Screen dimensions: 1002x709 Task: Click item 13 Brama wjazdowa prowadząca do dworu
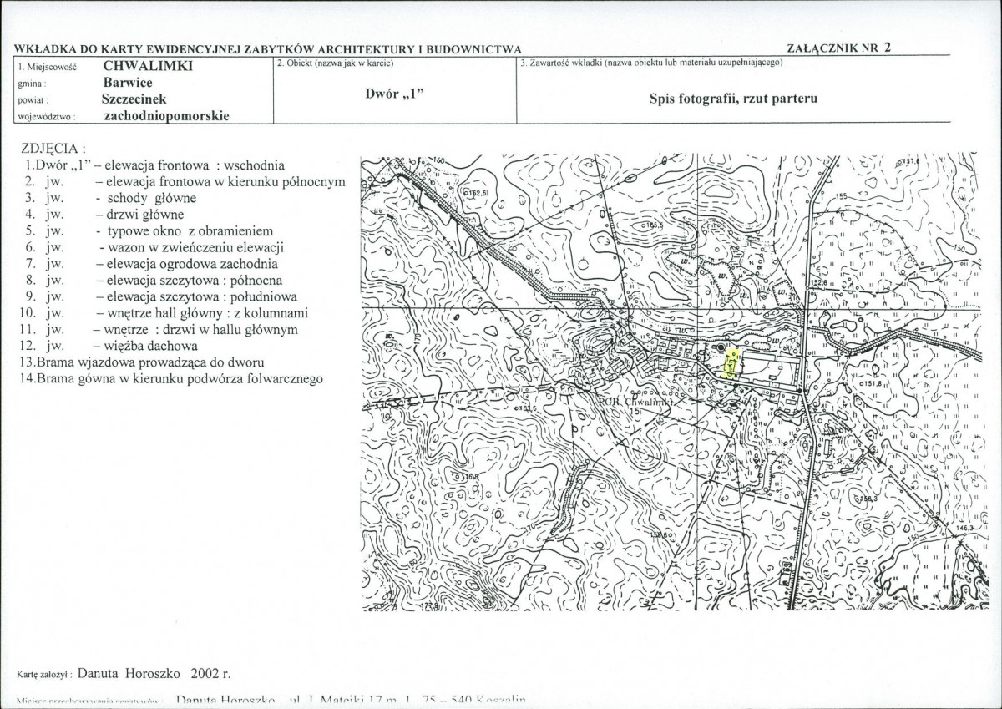(142, 362)
